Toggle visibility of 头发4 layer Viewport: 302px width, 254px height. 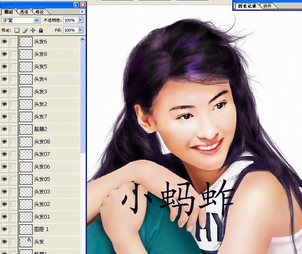pyautogui.click(x=5, y=79)
